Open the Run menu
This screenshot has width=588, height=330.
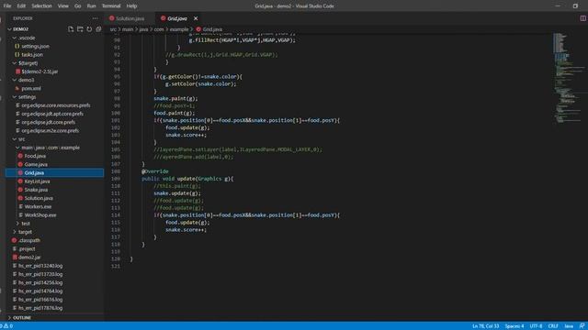(x=91, y=6)
